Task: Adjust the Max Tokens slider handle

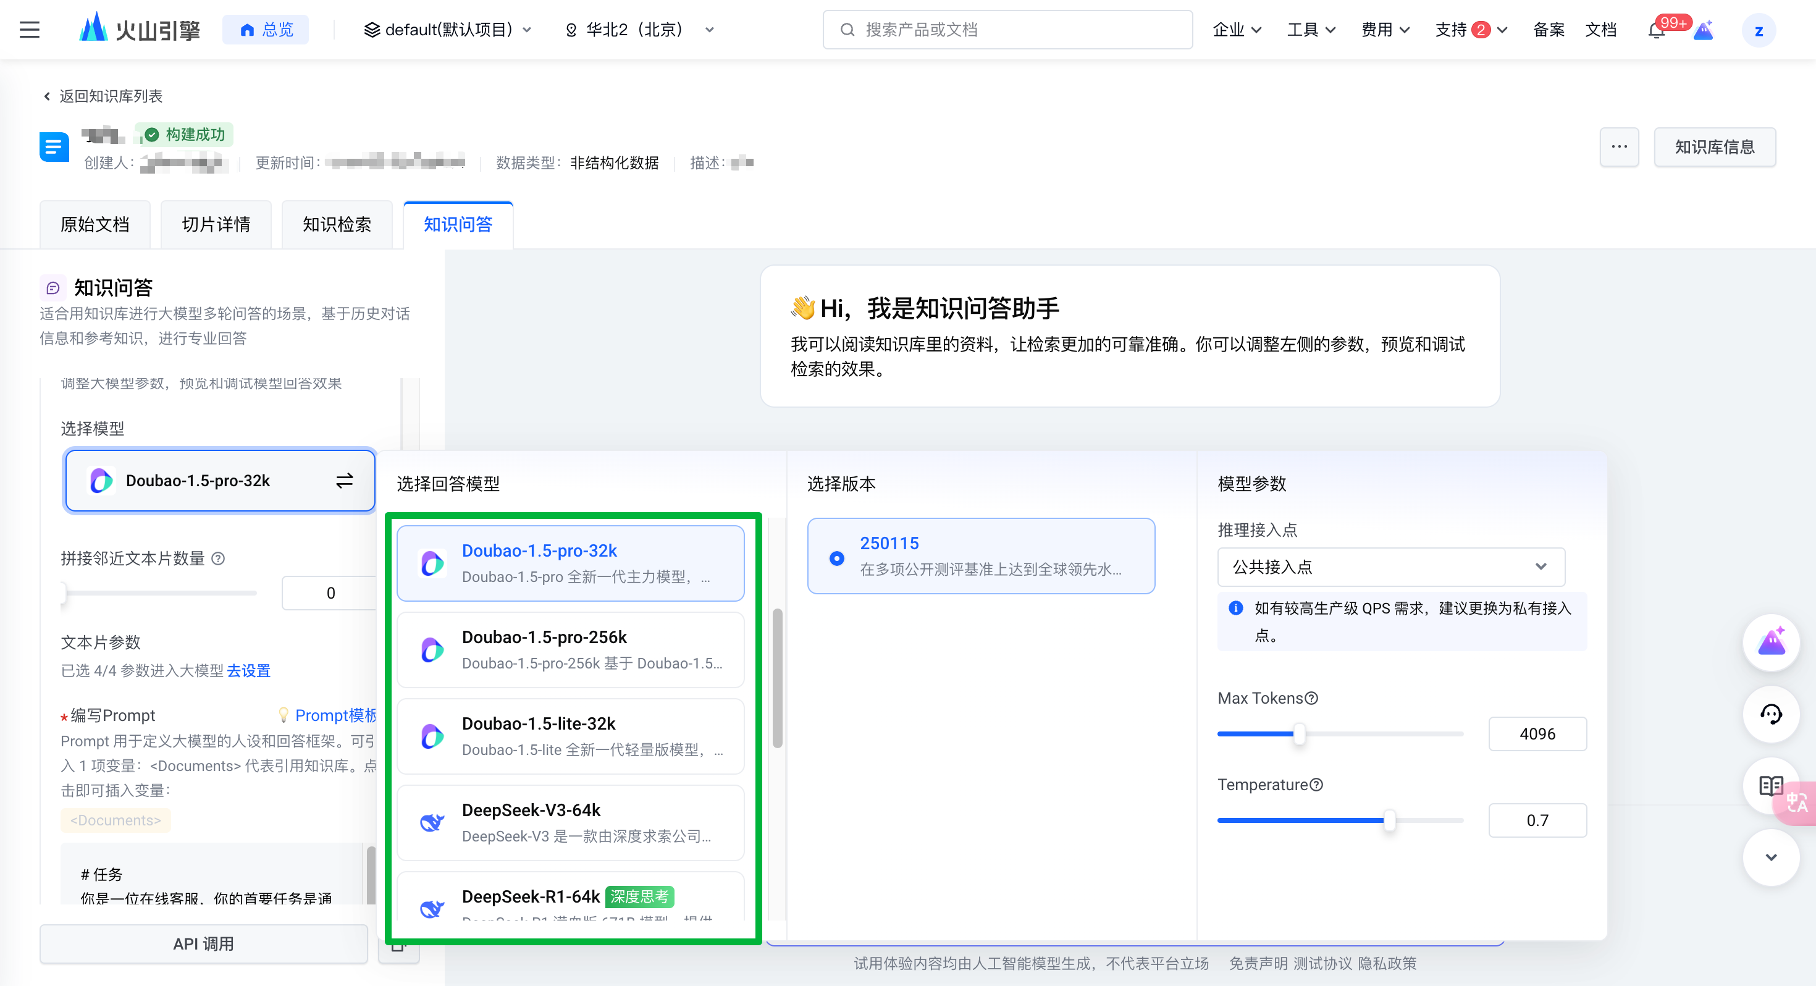Action: 1298,734
